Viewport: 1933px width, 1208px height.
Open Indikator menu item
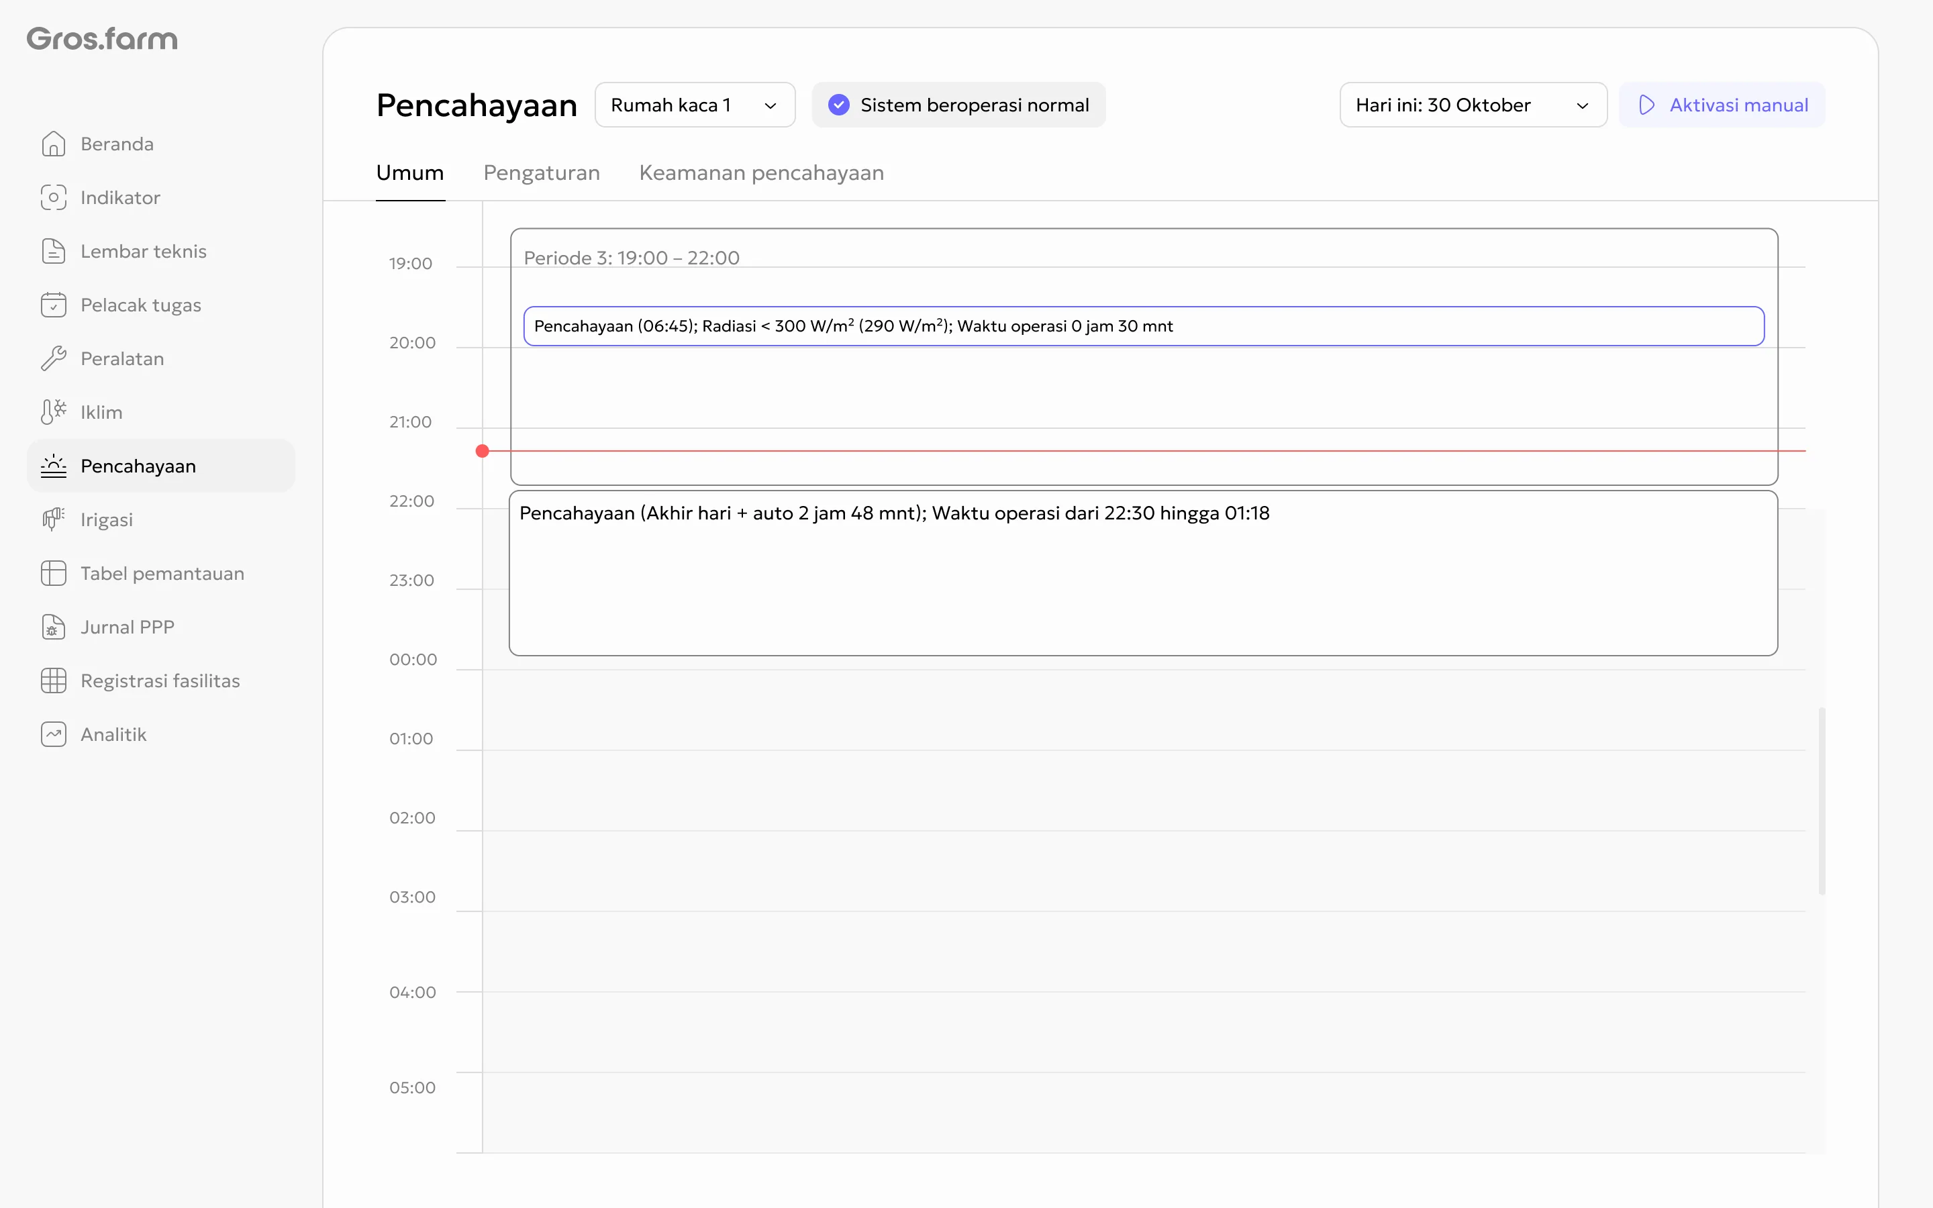(x=161, y=197)
